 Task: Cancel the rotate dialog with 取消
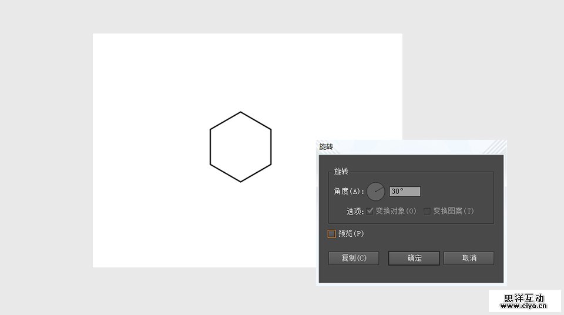469,258
